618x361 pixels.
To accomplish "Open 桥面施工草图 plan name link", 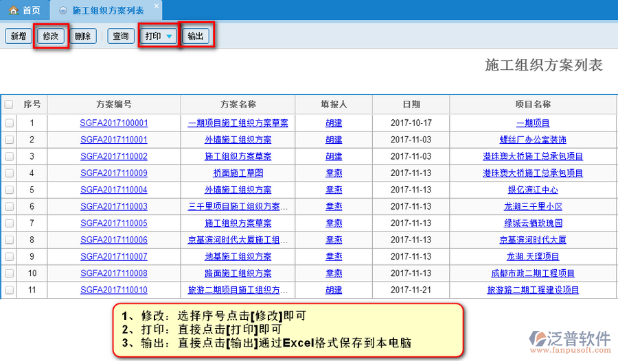I will coord(238,173).
